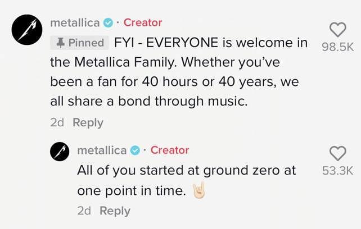
Task: Click the 2d timestamp under nested reply
Action: pos(84,210)
